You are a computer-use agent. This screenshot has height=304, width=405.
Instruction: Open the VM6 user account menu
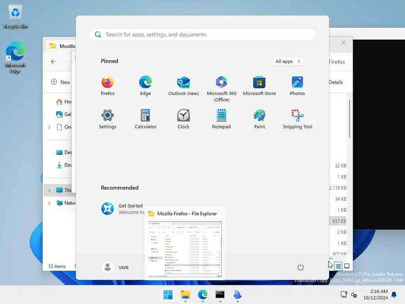pos(115,267)
